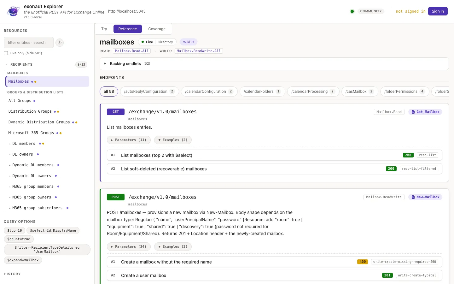Image resolution: width=454 pixels, height=284 pixels.
Task: Click the GET method badge
Action: tap(116, 112)
